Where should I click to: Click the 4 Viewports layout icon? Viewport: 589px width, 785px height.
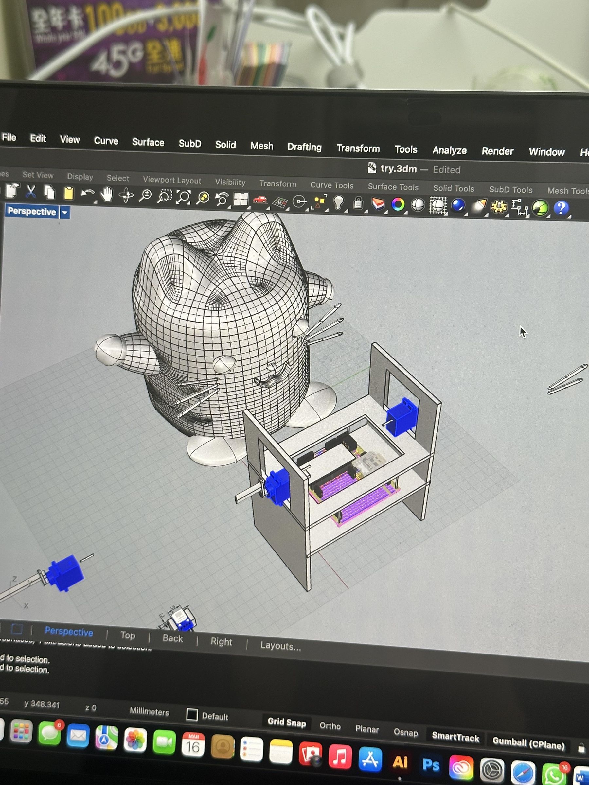241,200
